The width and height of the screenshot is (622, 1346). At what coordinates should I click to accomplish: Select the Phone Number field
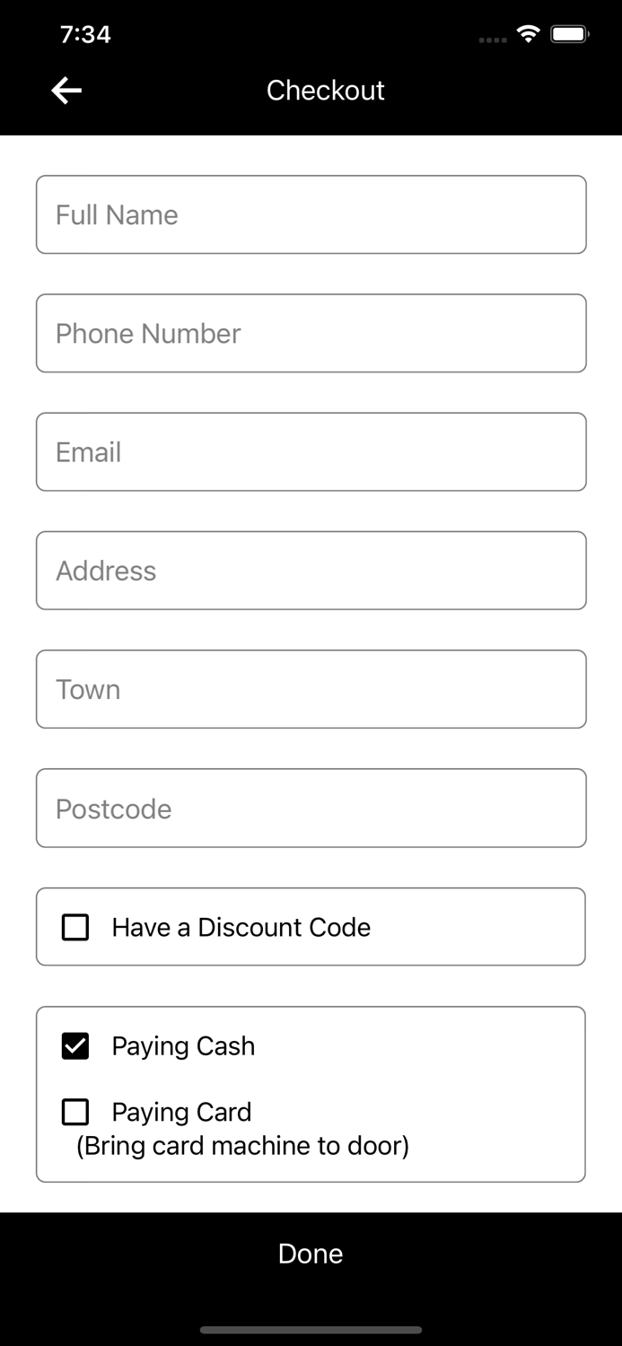311,333
